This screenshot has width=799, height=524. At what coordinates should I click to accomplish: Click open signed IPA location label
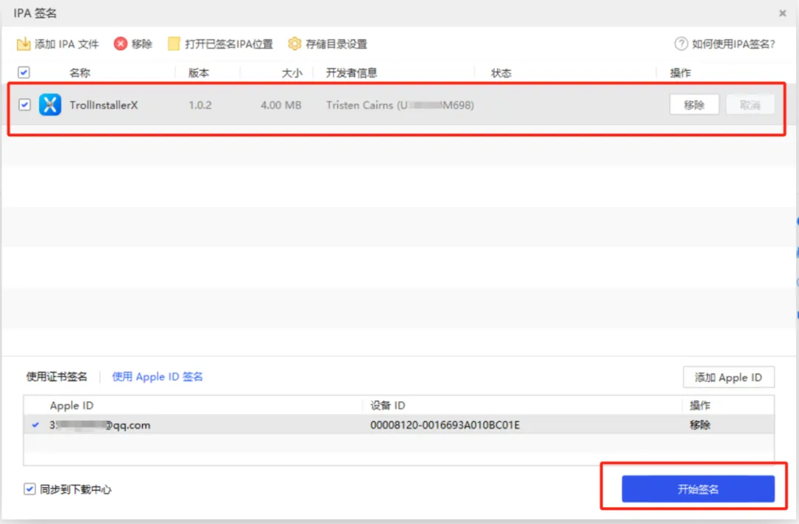click(229, 44)
